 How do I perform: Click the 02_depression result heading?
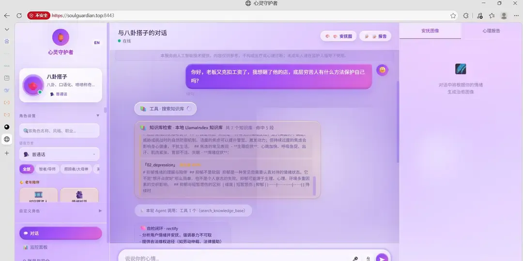click(160, 165)
